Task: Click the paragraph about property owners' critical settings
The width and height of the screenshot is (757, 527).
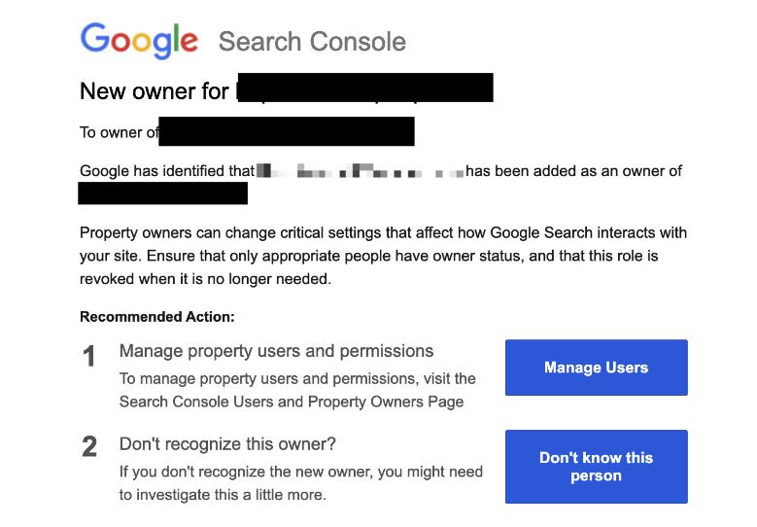Action: [383, 256]
